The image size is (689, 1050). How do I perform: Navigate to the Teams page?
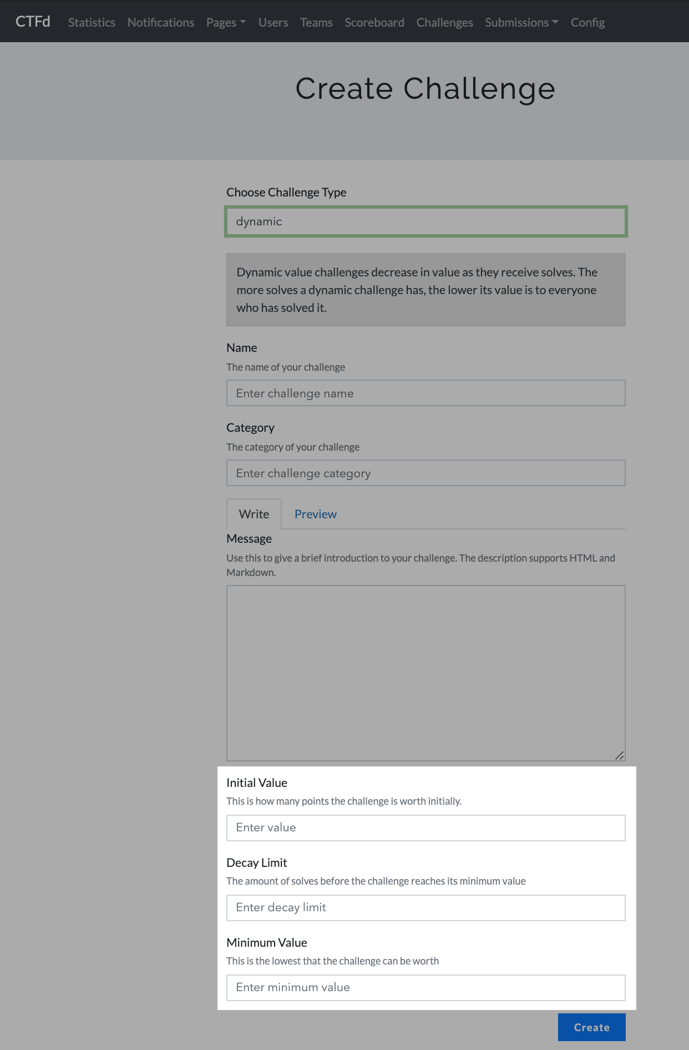click(316, 23)
